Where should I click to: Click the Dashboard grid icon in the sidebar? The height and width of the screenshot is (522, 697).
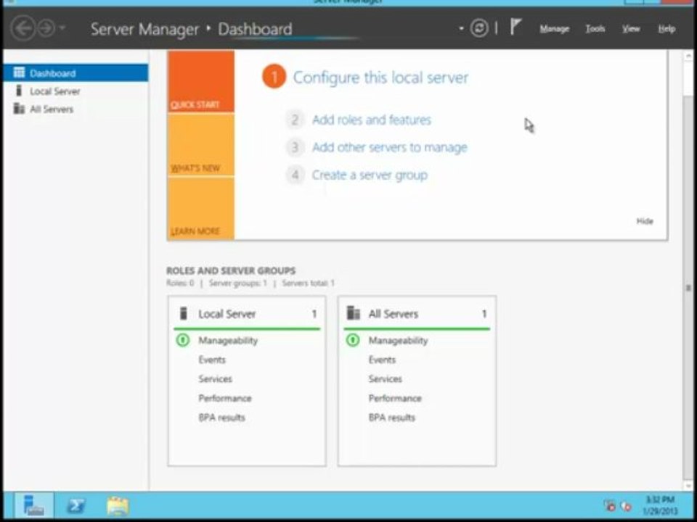[x=19, y=72]
